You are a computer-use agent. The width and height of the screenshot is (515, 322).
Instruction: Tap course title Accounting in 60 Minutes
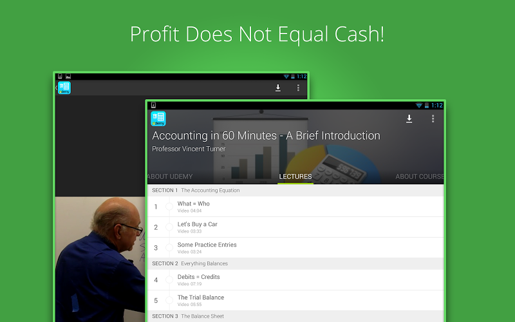266,135
